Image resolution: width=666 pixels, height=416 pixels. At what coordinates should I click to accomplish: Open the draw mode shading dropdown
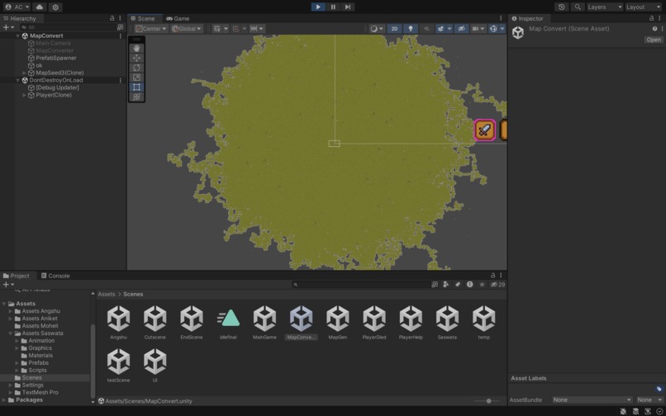point(376,28)
